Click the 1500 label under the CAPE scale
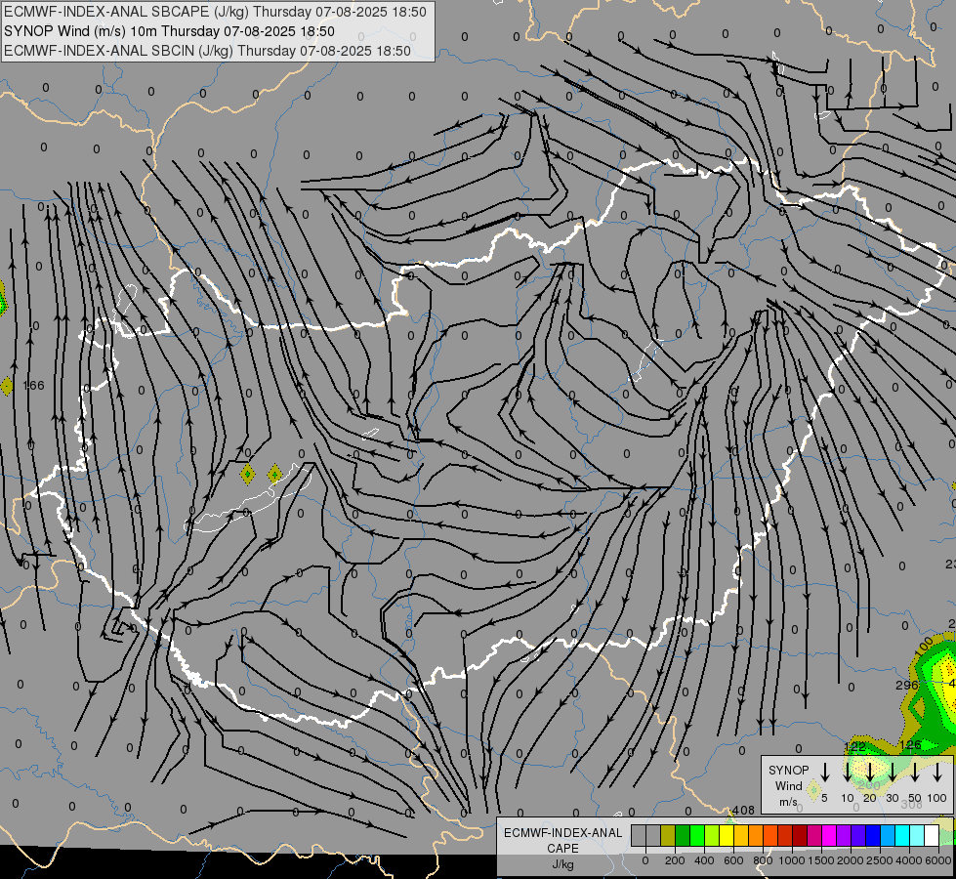Screen dimensions: 956x879 [820, 860]
